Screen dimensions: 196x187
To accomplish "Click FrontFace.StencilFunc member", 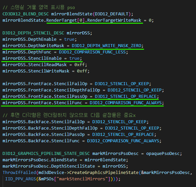I will point(55,103).
